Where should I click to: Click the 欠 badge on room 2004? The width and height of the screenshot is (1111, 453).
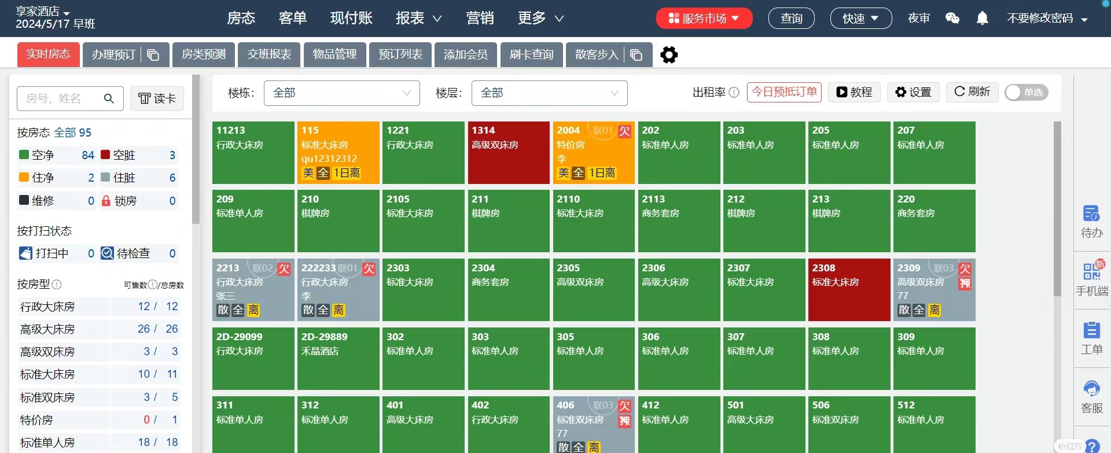(x=625, y=131)
